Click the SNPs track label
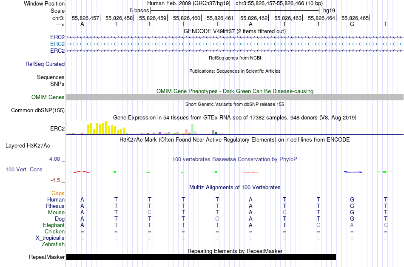 point(57,84)
